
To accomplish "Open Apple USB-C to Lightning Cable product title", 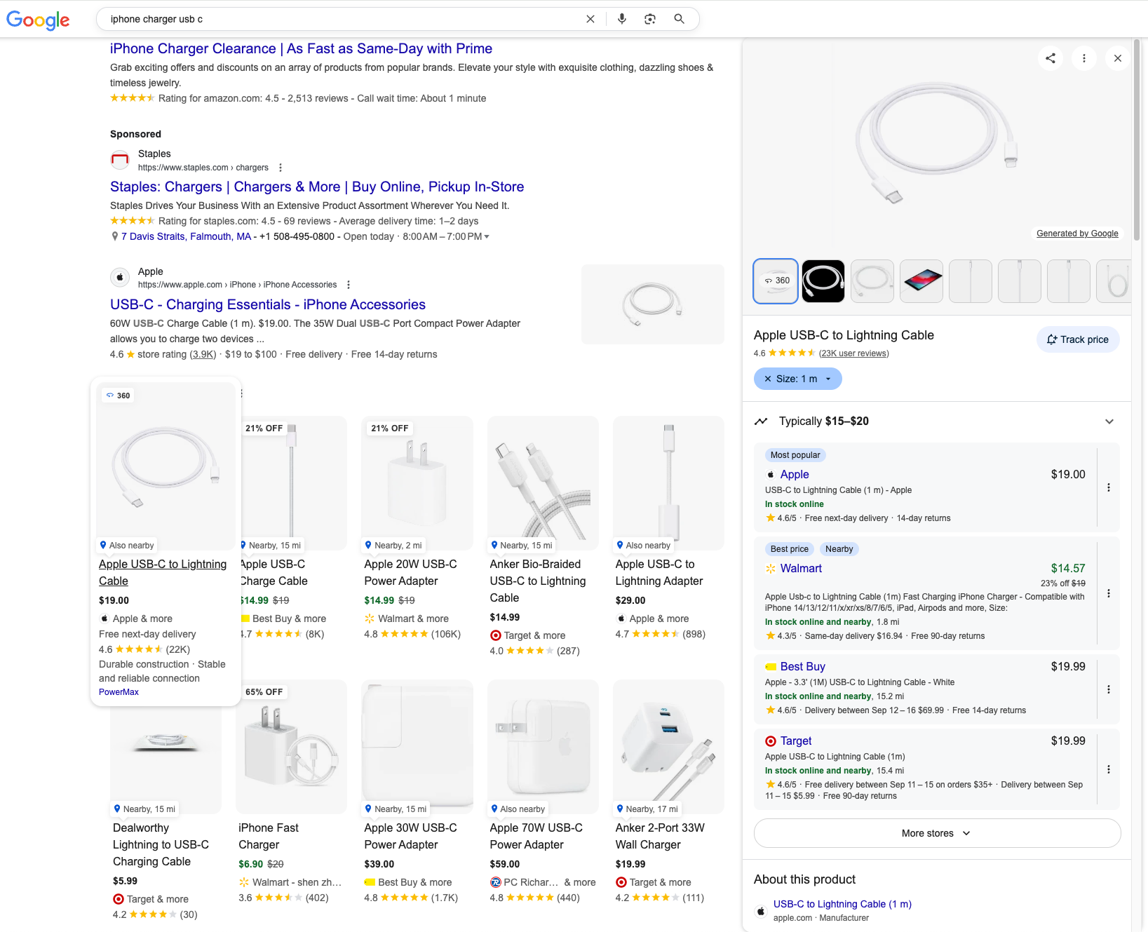I will [x=163, y=572].
